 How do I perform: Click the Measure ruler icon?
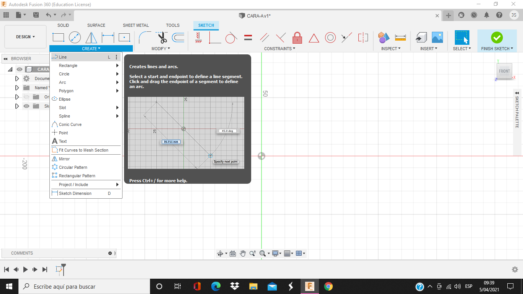pos(400,38)
